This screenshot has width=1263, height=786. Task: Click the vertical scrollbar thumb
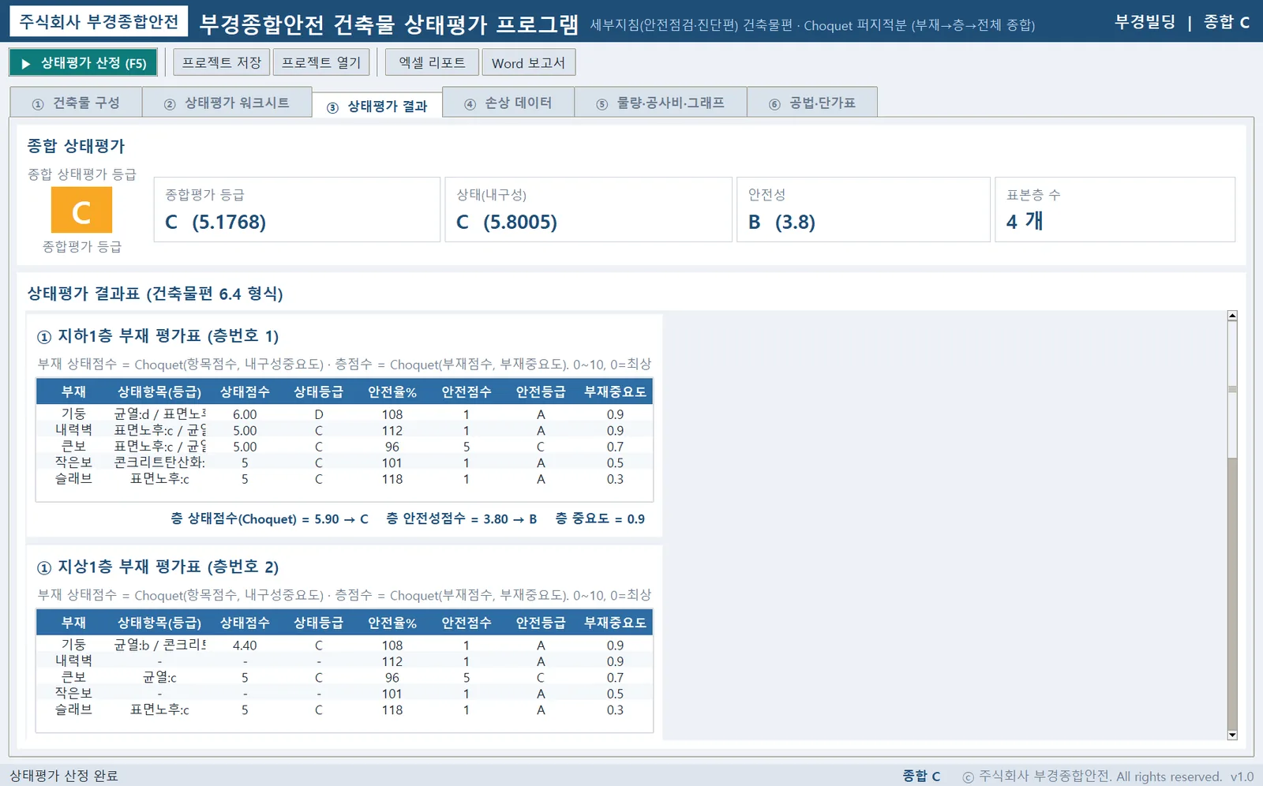(1232, 389)
